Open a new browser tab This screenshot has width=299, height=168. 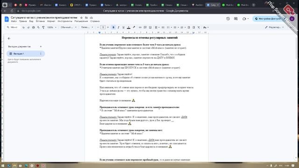(x=253, y=5)
